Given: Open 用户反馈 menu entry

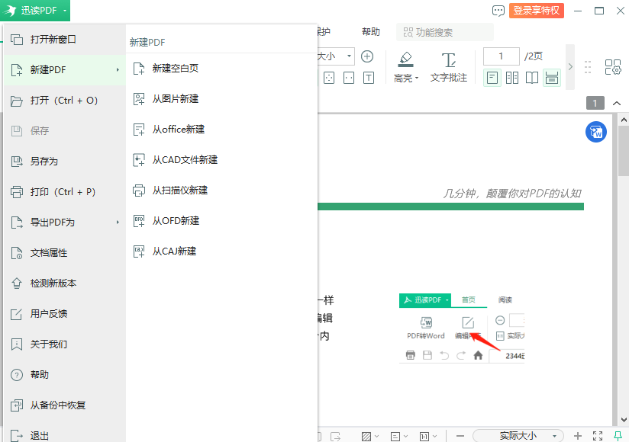Looking at the screenshot, I should click(65, 313).
